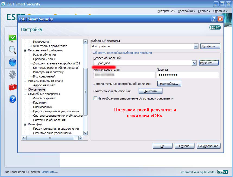Image resolution: width=233 pixels, height=177 pixels.
Task: Open the computer scan magnifier icon
Action: point(12,50)
